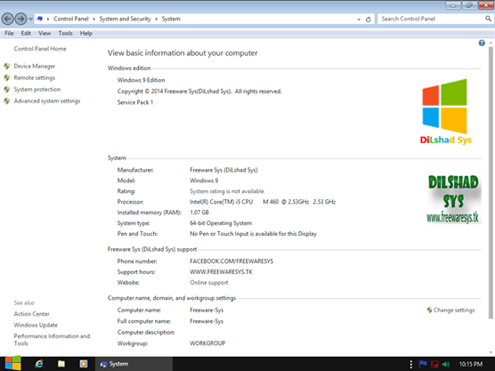
Task: Click the scroll down arrow at bottom right
Action: tap(491, 352)
